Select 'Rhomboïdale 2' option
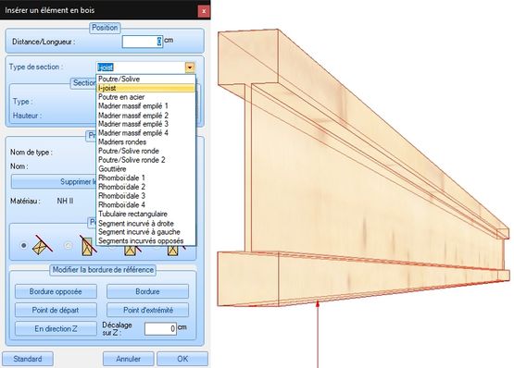This screenshot has height=368, width=514. tap(146, 187)
